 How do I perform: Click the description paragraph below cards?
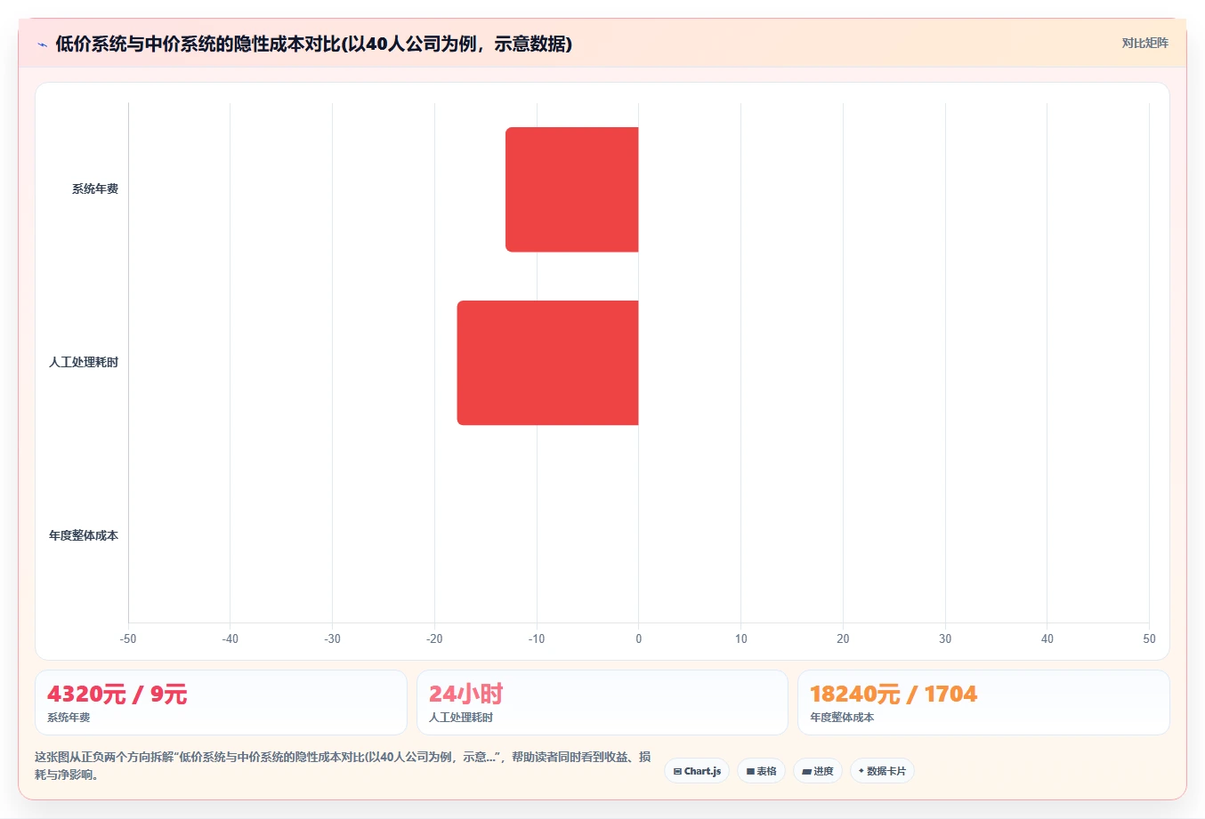click(x=343, y=766)
